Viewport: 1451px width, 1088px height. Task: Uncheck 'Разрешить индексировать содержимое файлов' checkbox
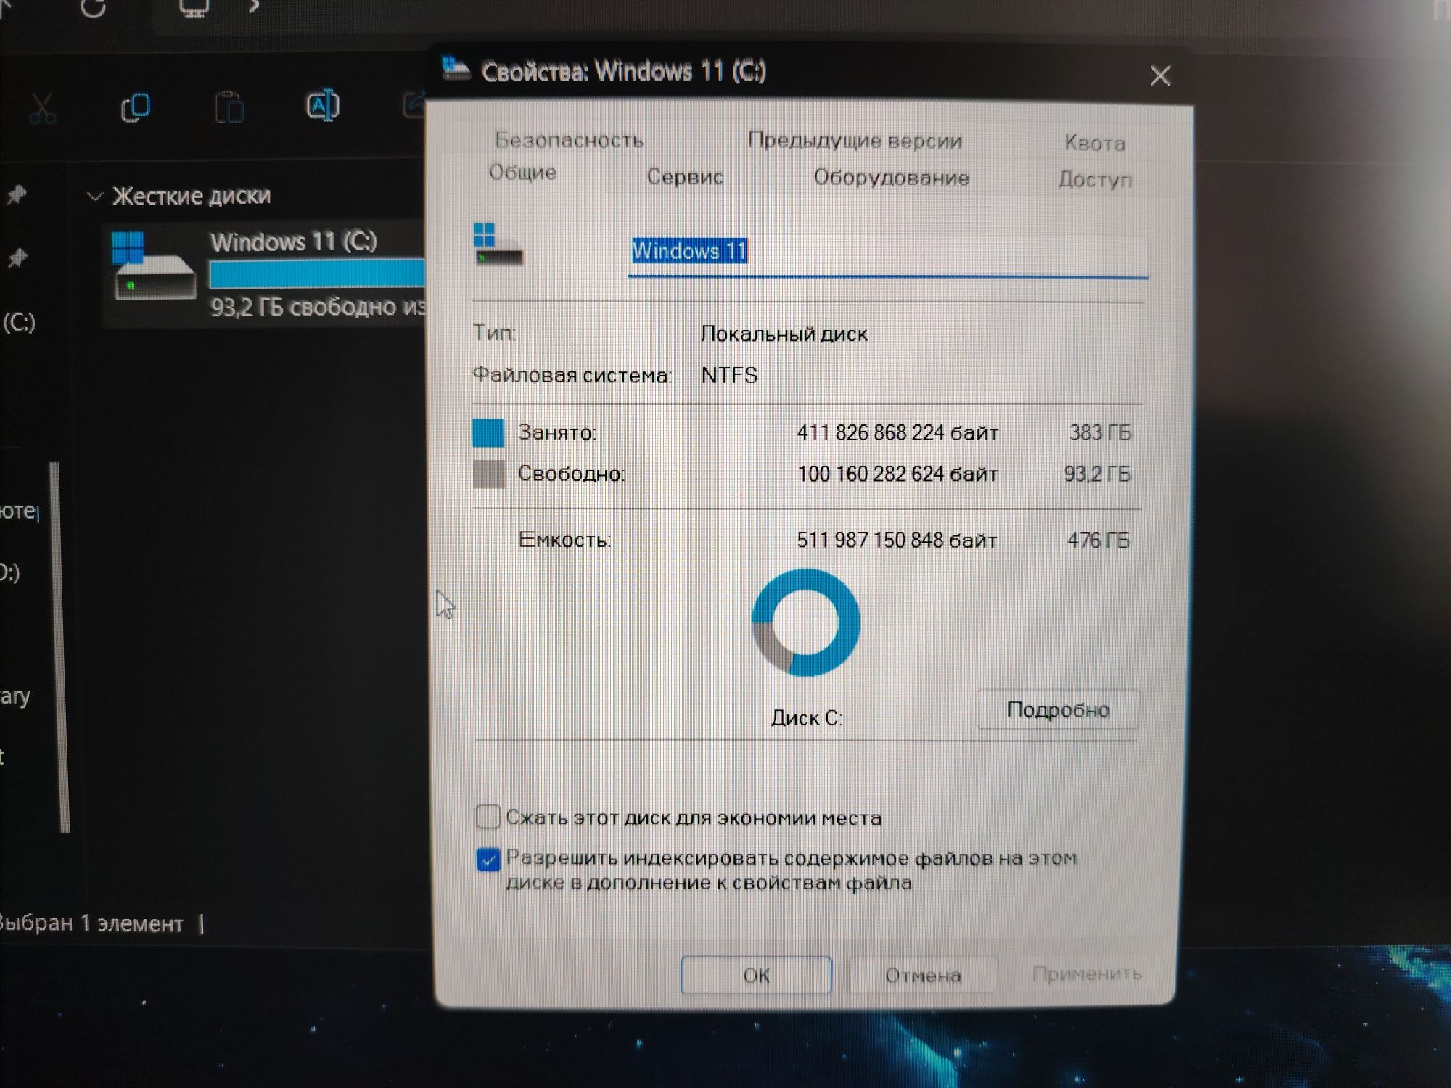[x=488, y=860]
